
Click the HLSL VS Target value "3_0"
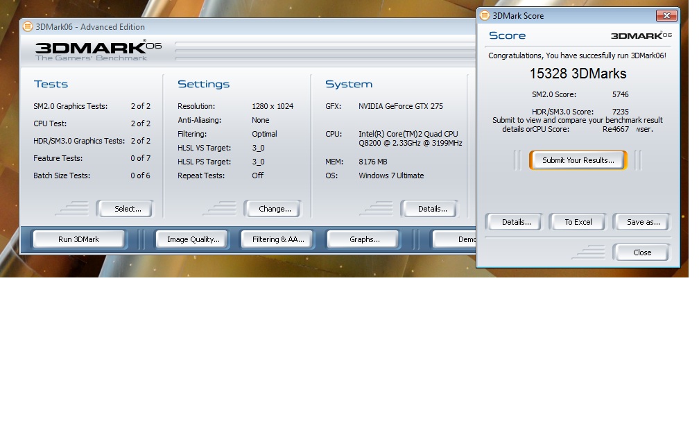point(258,148)
